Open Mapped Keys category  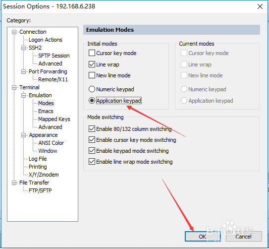click(54, 119)
